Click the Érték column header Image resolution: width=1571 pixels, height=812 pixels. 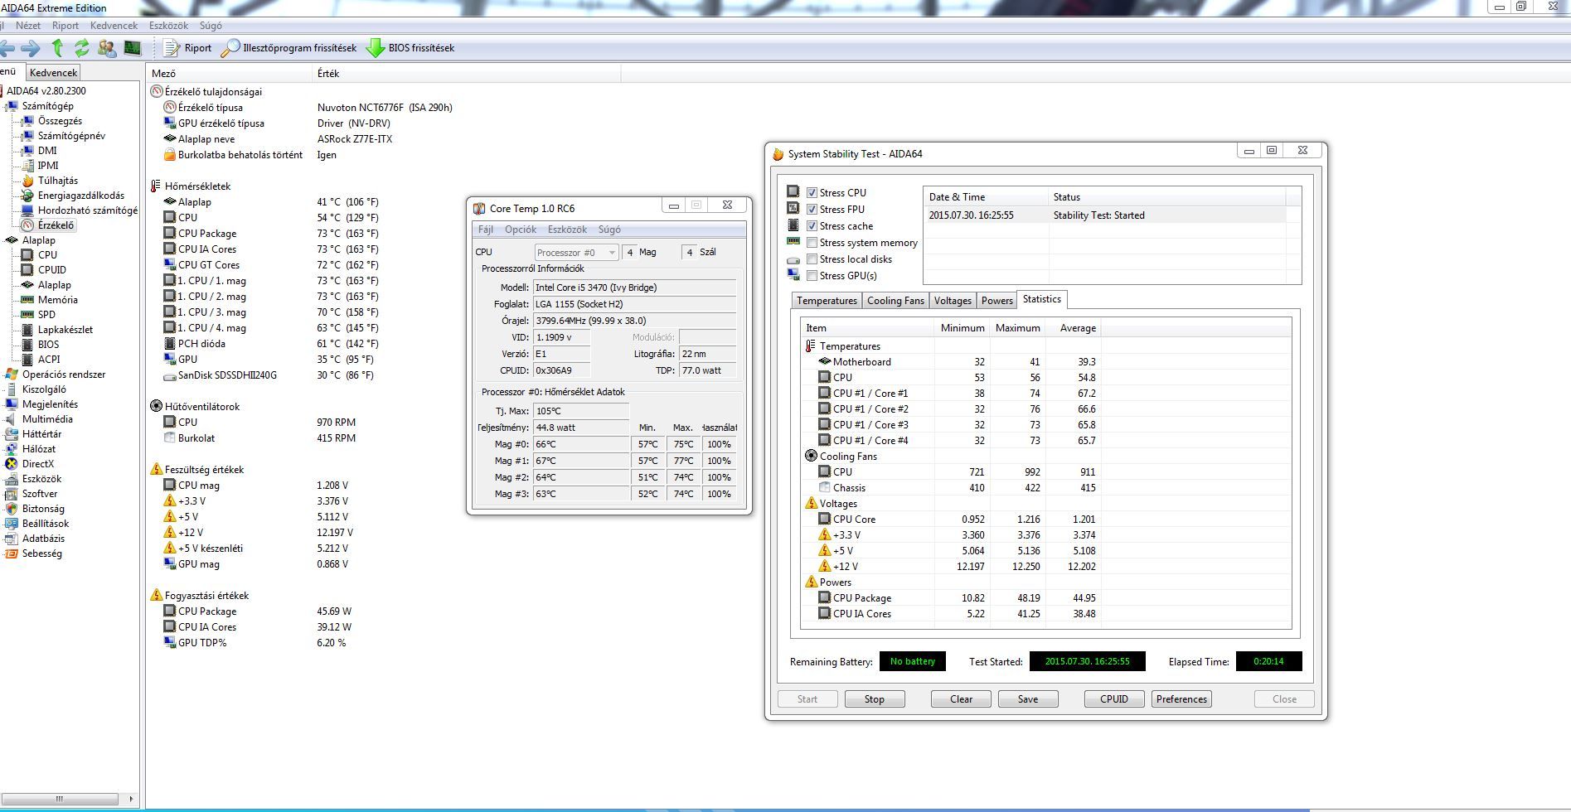click(467, 74)
